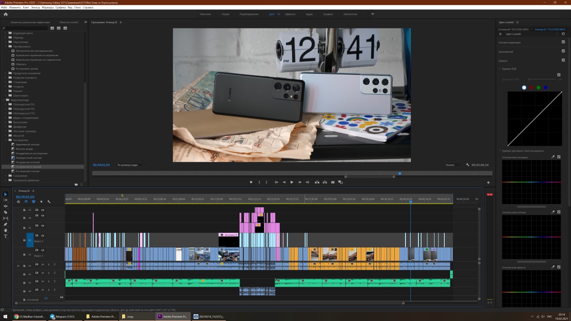Hide track V1 with eye icon

[43, 250]
